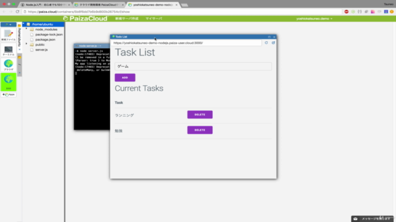Click the Apps button in sidebar

[8, 94]
